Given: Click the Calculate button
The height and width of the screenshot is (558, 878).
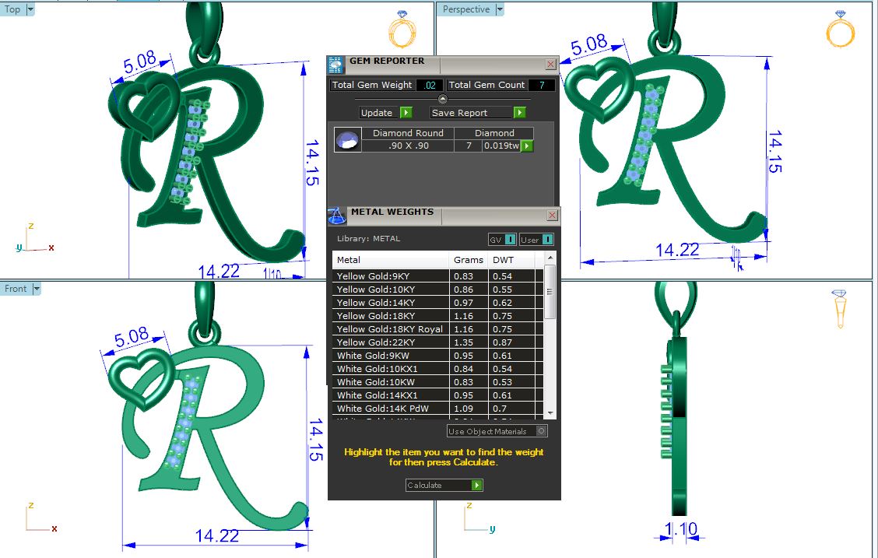Looking at the screenshot, I should [x=444, y=485].
